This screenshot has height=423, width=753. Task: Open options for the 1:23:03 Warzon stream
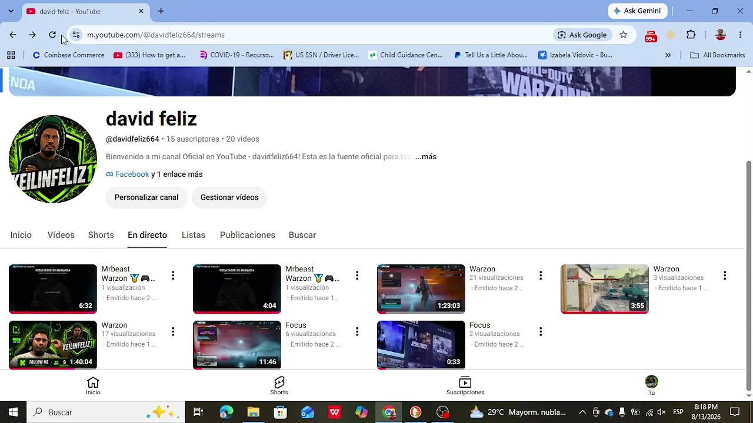541,276
